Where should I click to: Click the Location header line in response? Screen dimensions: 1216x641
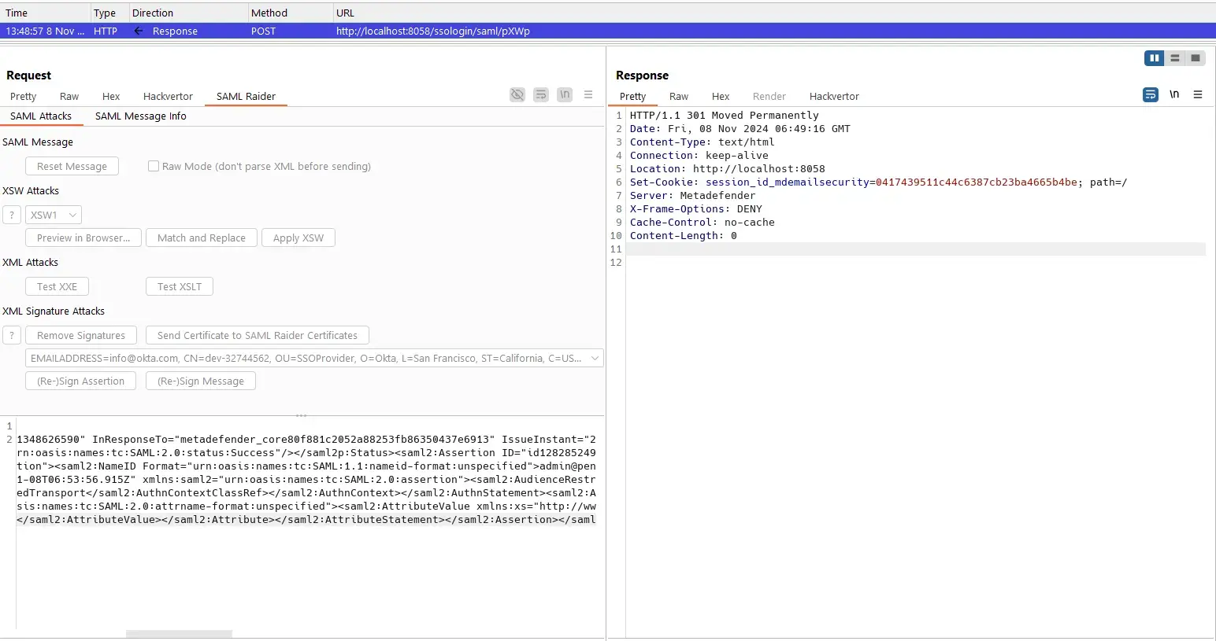pos(727,168)
